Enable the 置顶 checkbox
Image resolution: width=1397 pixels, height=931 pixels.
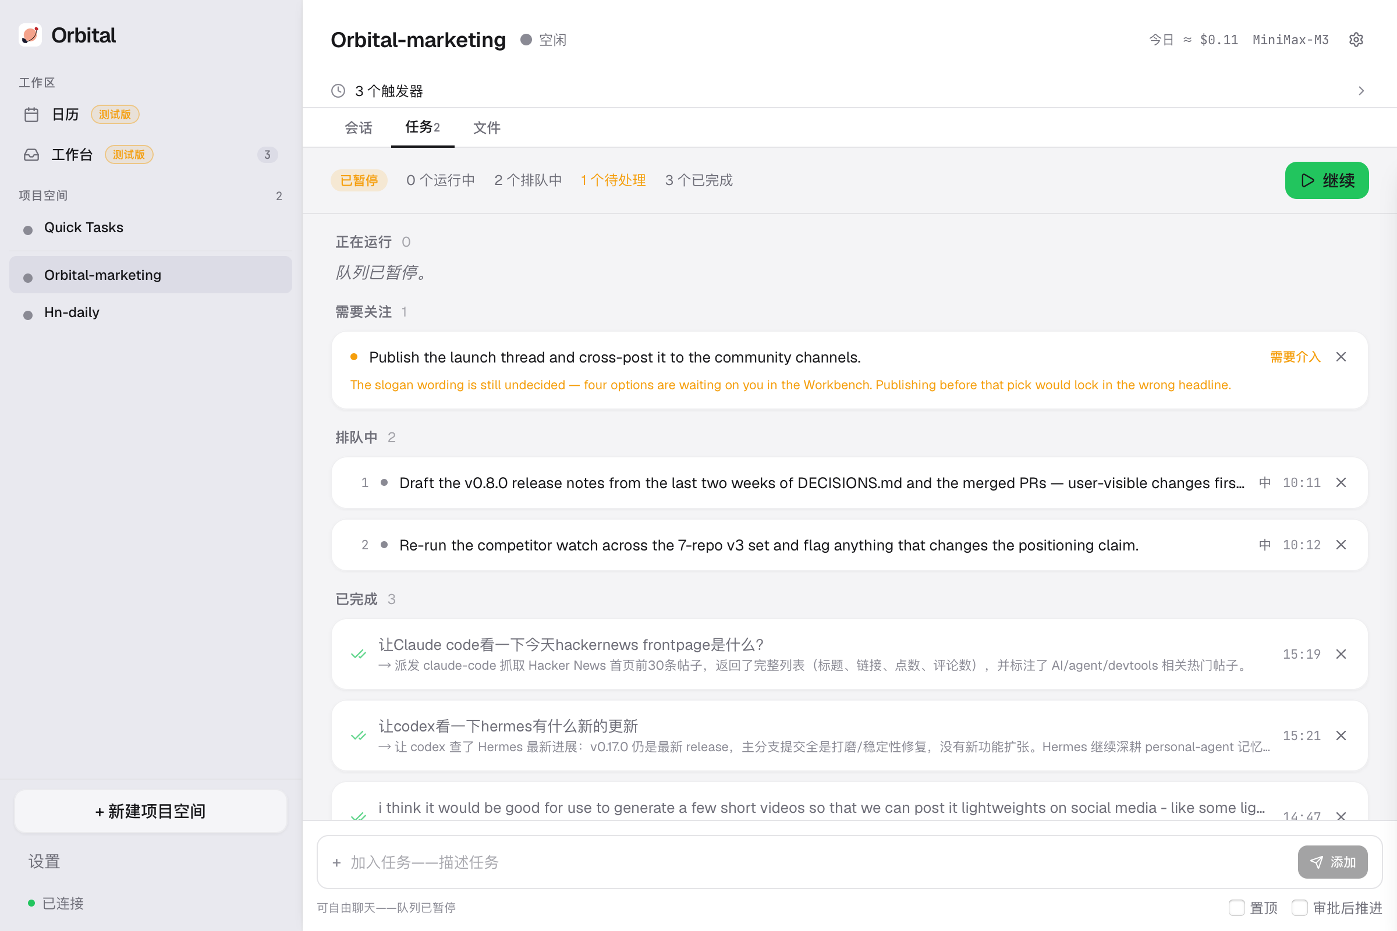click(1236, 908)
